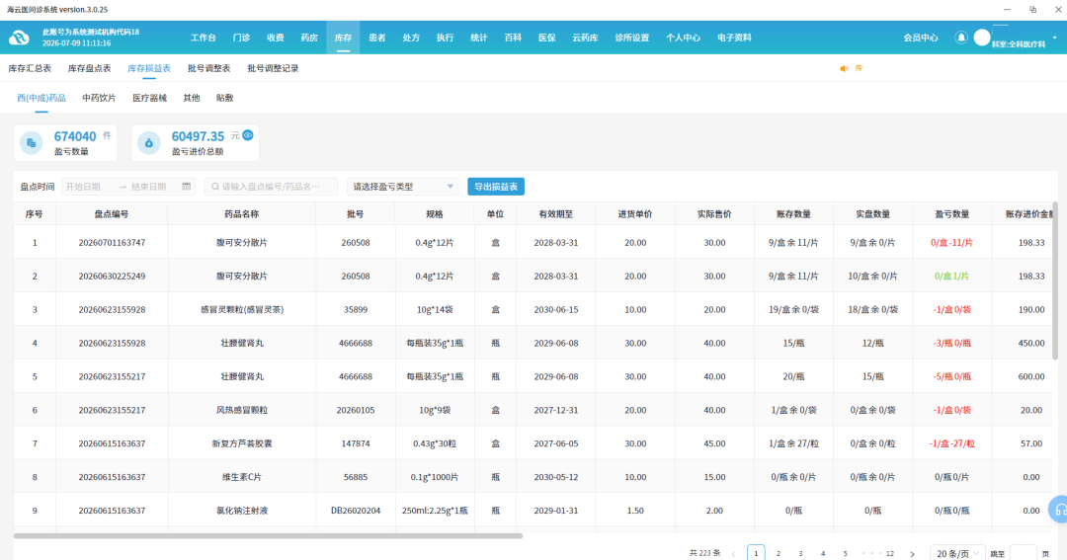Switch to 库存汇总表 tab
Image resolution: width=1067 pixels, height=560 pixels.
30,68
